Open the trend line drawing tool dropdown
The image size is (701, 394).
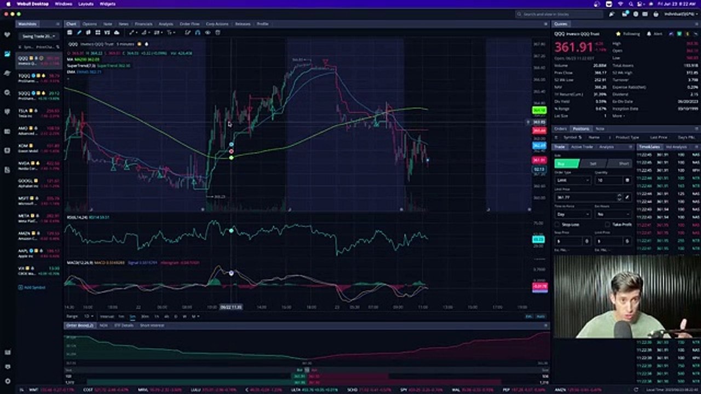pyautogui.click(x=133, y=32)
